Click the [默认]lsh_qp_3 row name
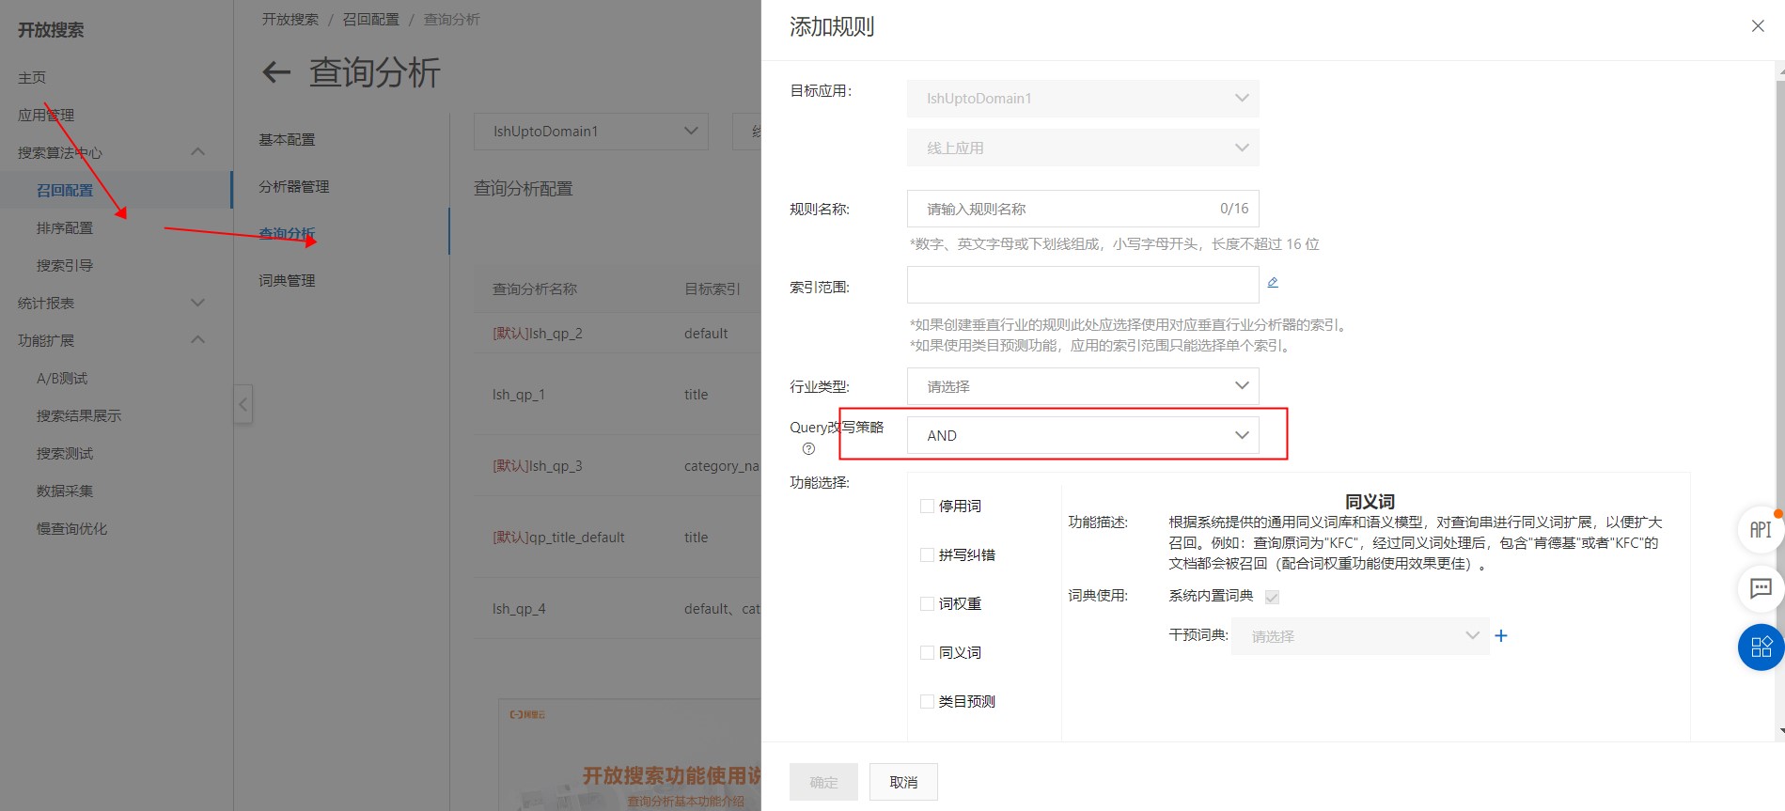This screenshot has width=1785, height=811. 538,466
